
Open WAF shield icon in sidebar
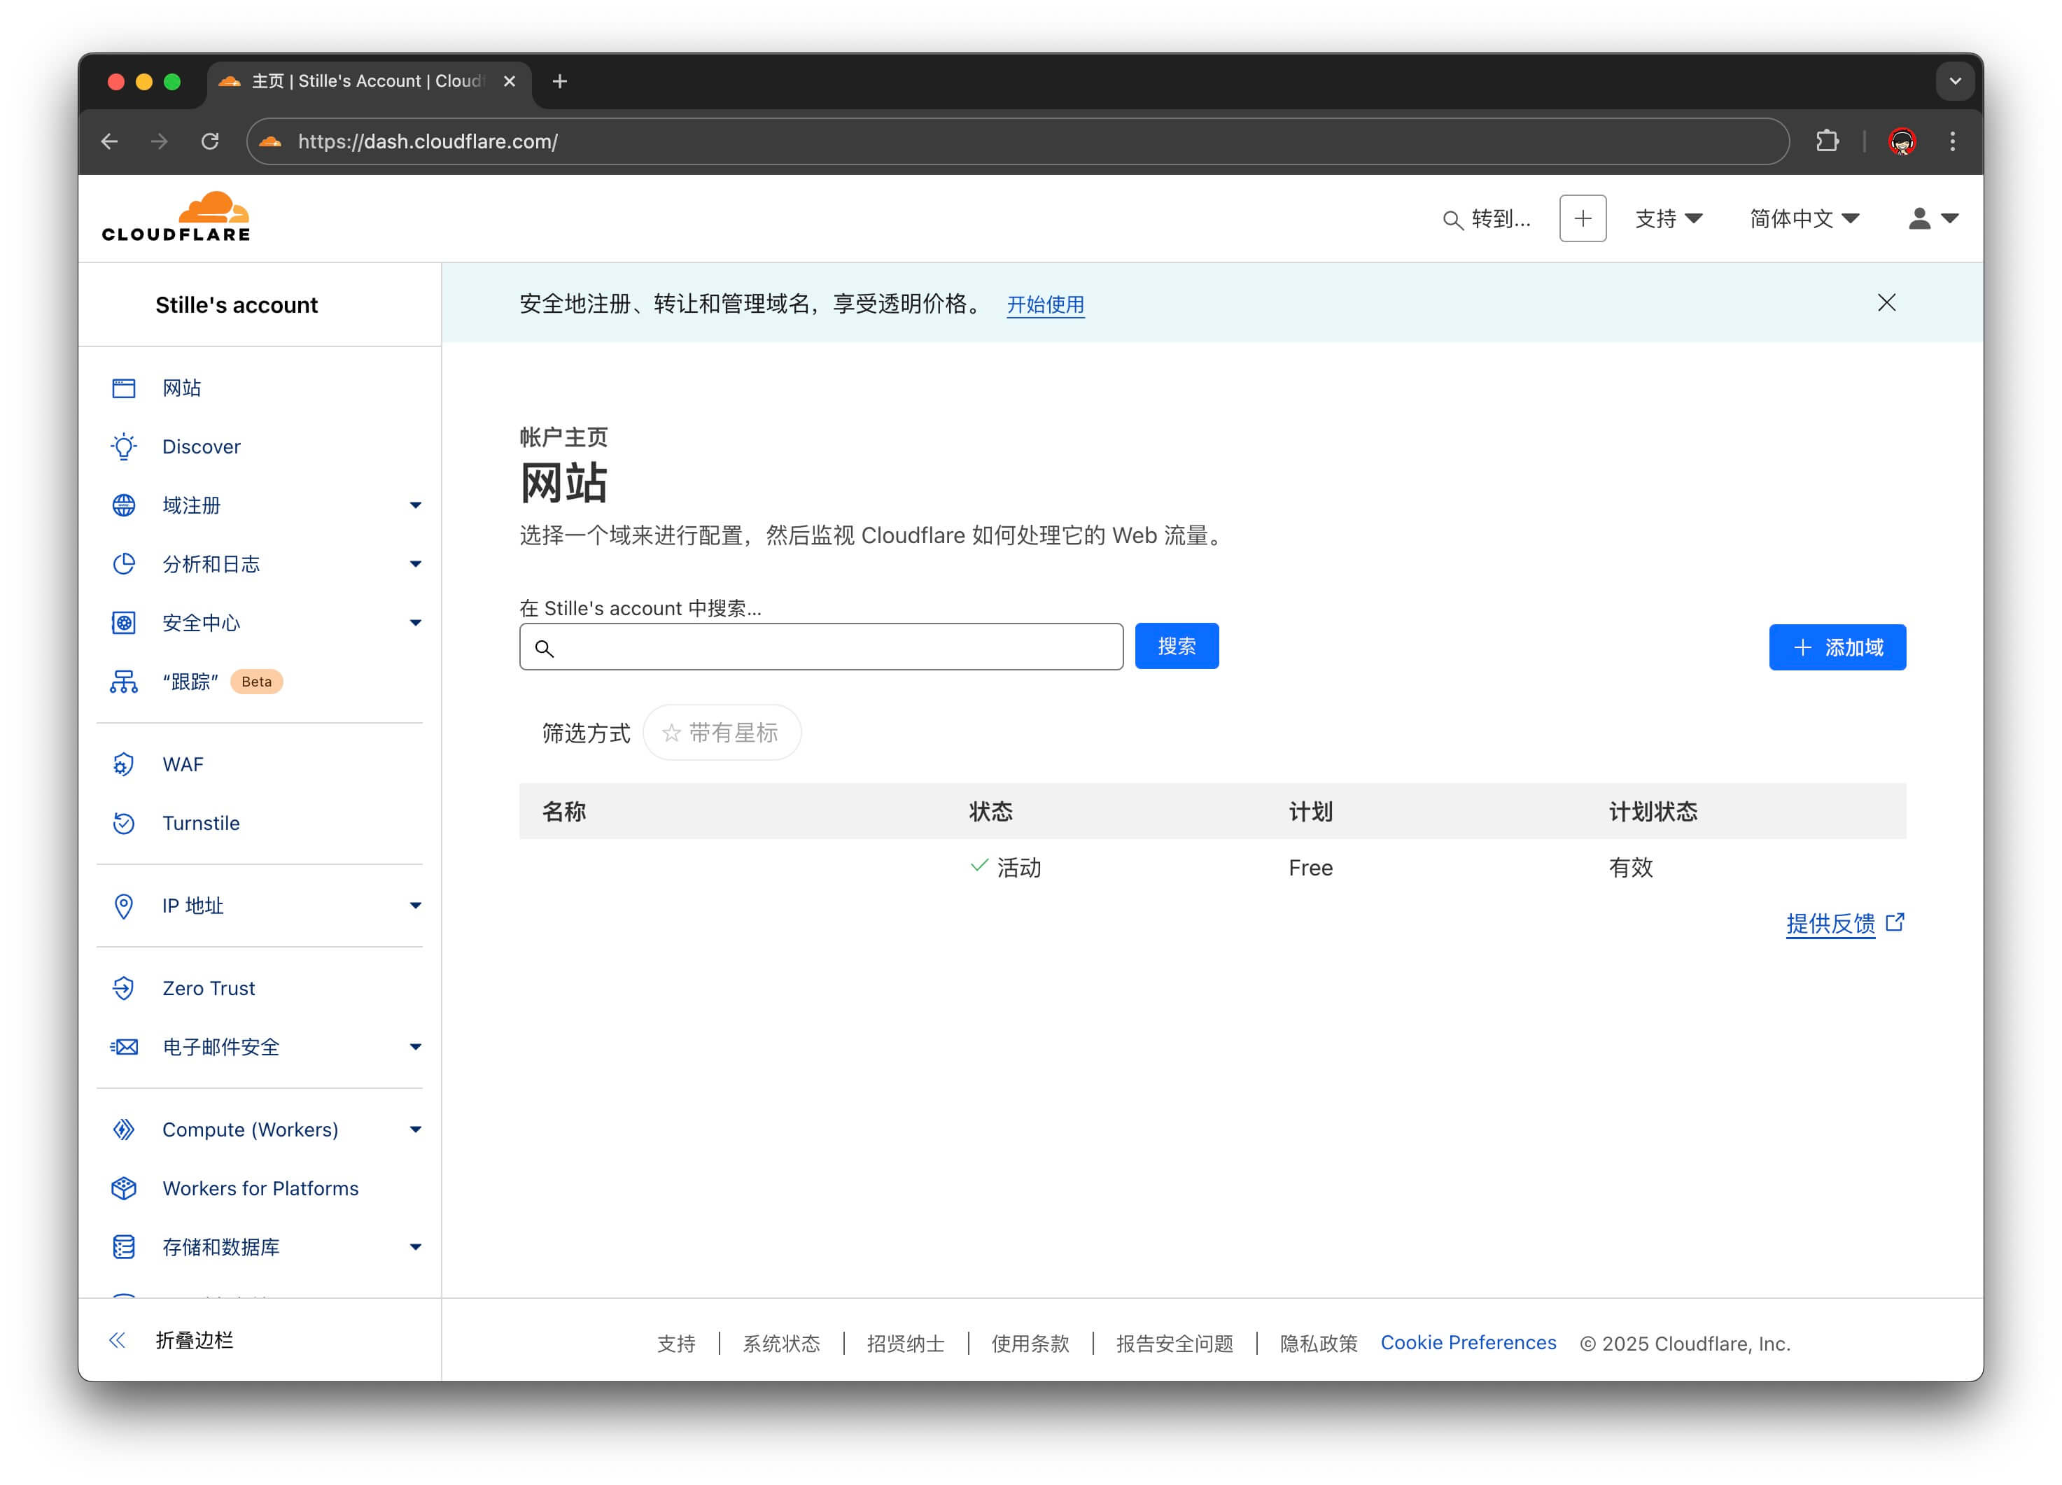click(x=124, y=764)
